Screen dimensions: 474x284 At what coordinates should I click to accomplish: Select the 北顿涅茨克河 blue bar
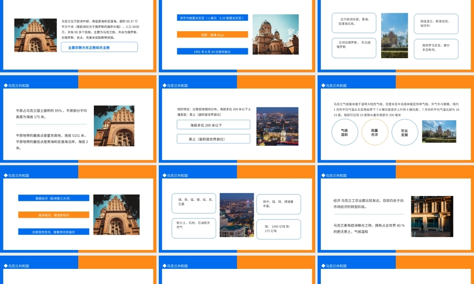pyautogui.click(x=54, y=232)
